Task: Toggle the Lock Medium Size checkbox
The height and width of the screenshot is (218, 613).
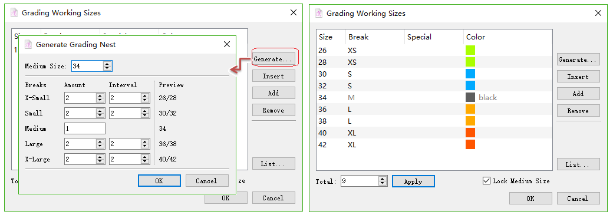Action: [487, 181]
